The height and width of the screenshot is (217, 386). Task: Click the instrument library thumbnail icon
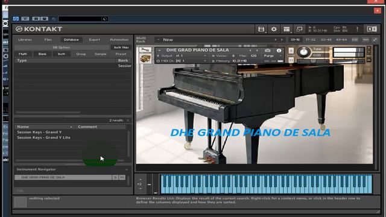pyautogui.click(x=145, y=59)
